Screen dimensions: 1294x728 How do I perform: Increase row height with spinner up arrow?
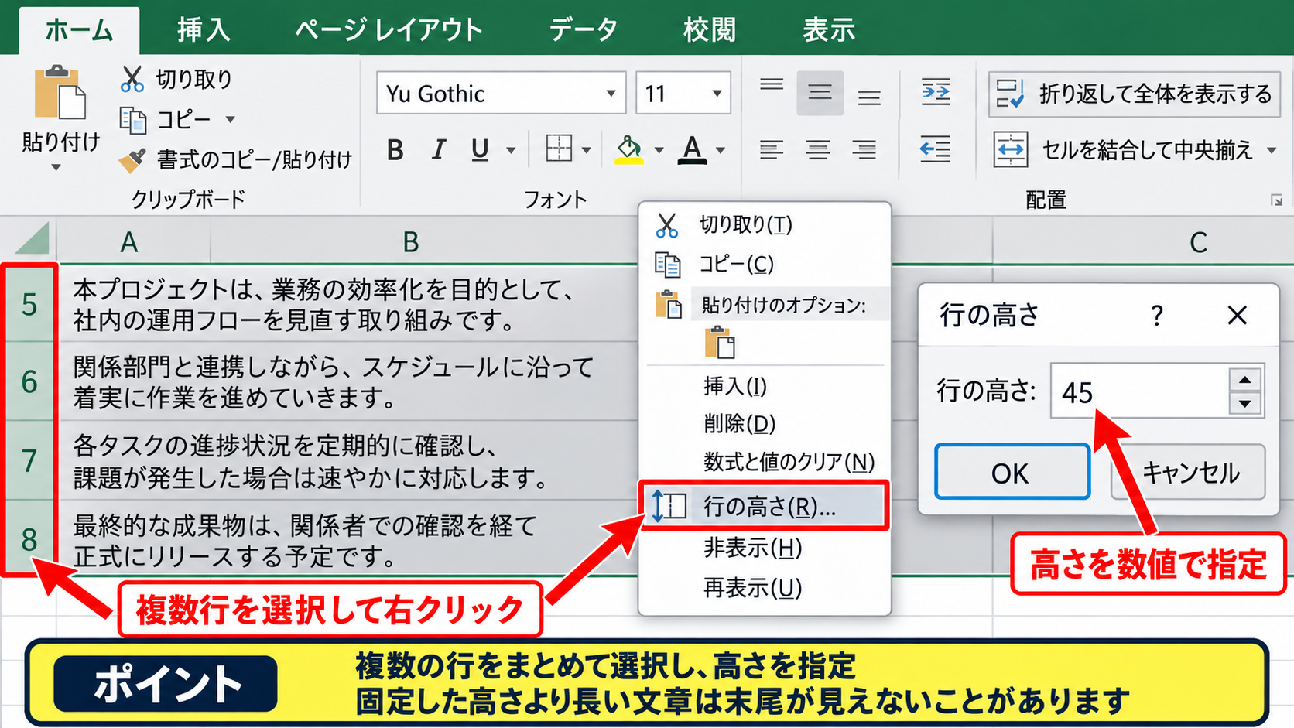pos(1244,379)
